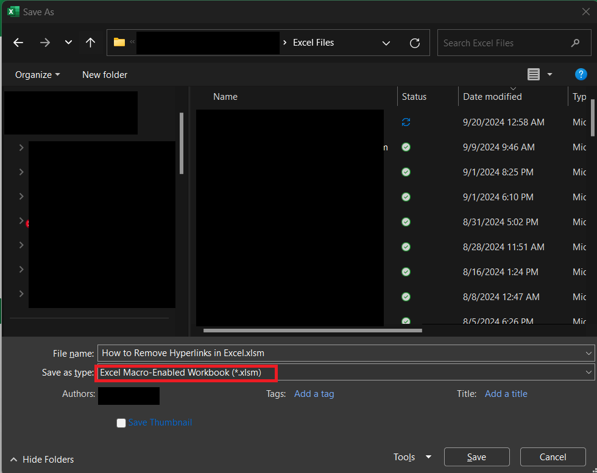
Task: Click the synced checkmark for 8/8/2024 12:47 AM
Action: pyautogui.click(x=406, y=297)
